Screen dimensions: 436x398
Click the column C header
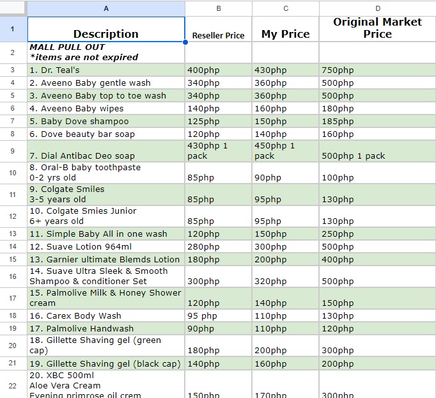coord(286,8)
